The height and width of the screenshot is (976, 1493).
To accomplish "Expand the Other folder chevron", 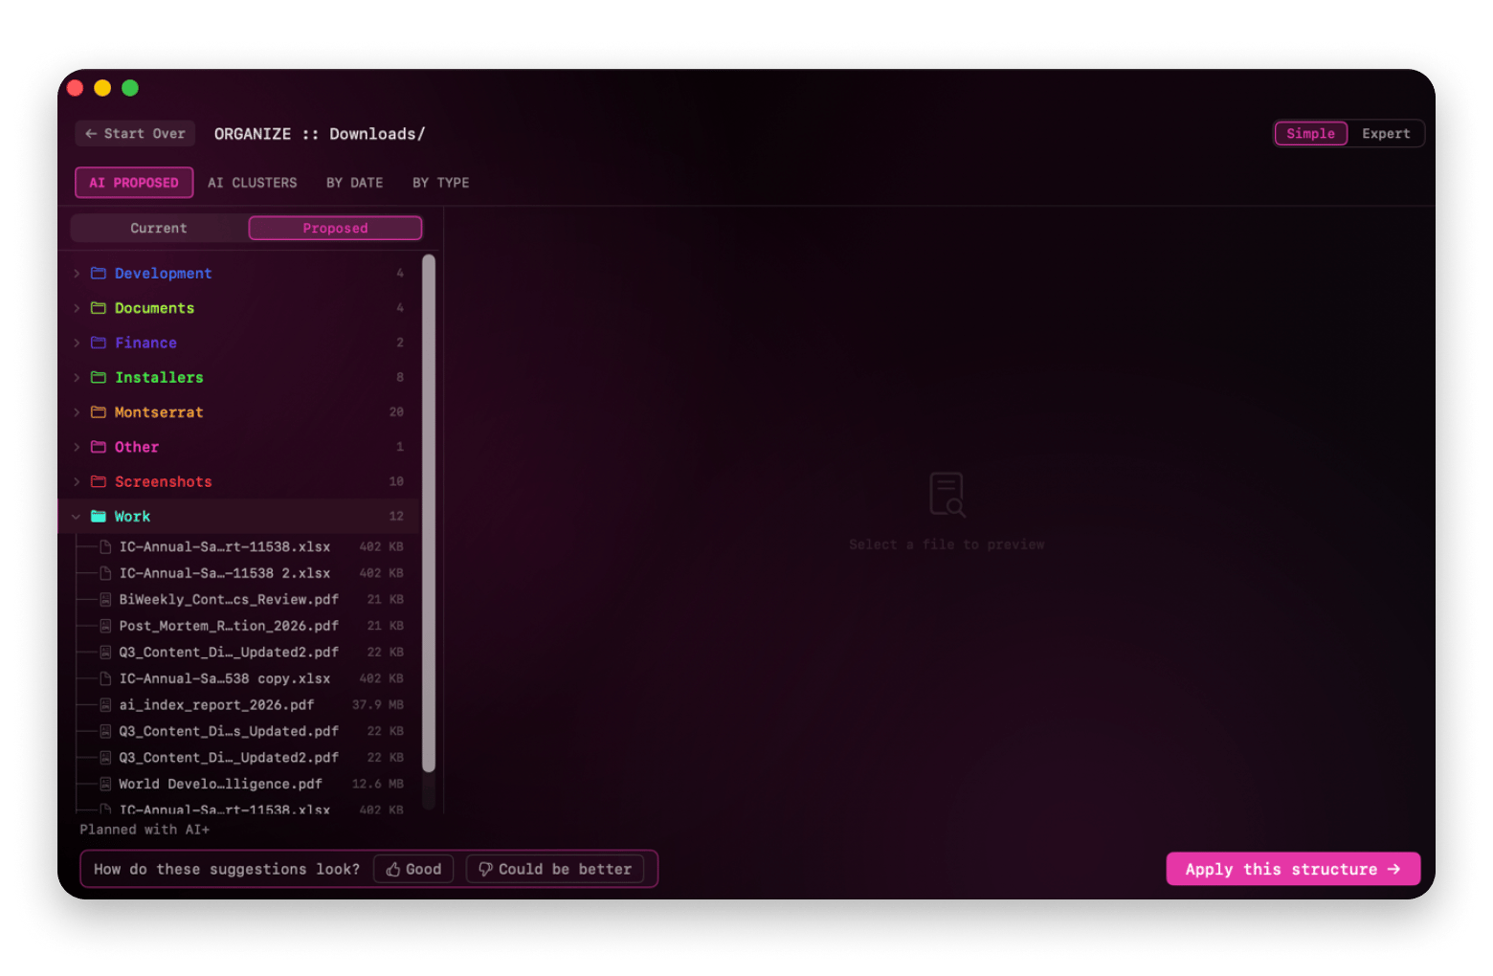I will [77, 447].
